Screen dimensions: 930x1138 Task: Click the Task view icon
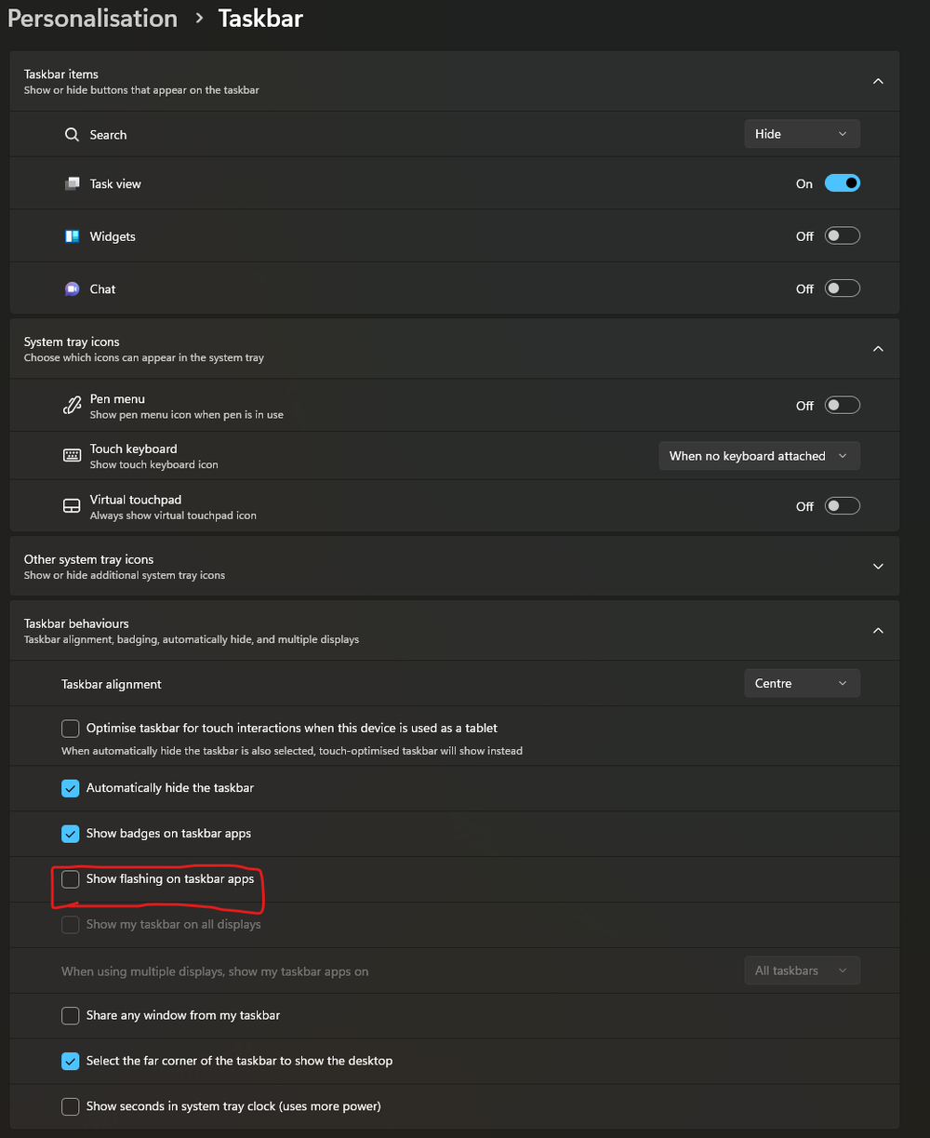click(x=72, y=183)
